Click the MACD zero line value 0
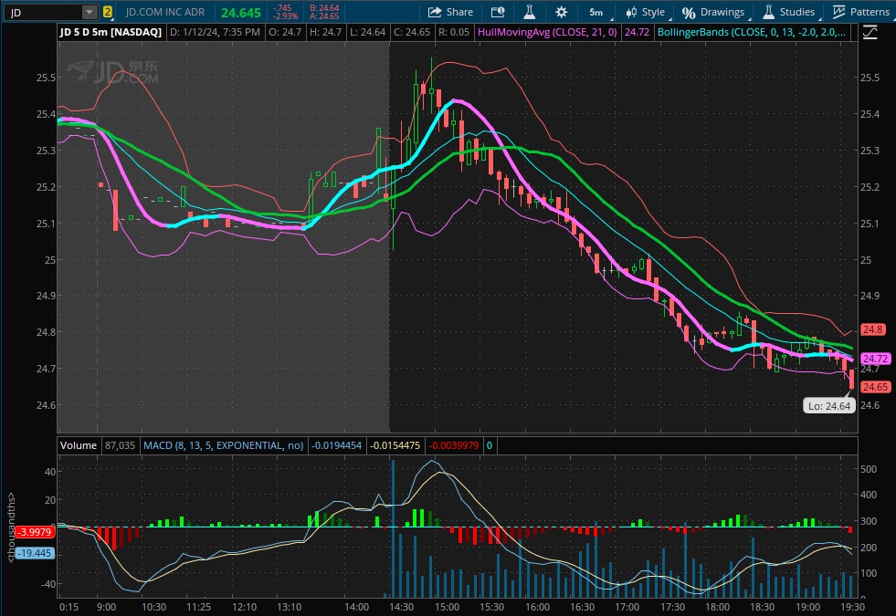 490,445
